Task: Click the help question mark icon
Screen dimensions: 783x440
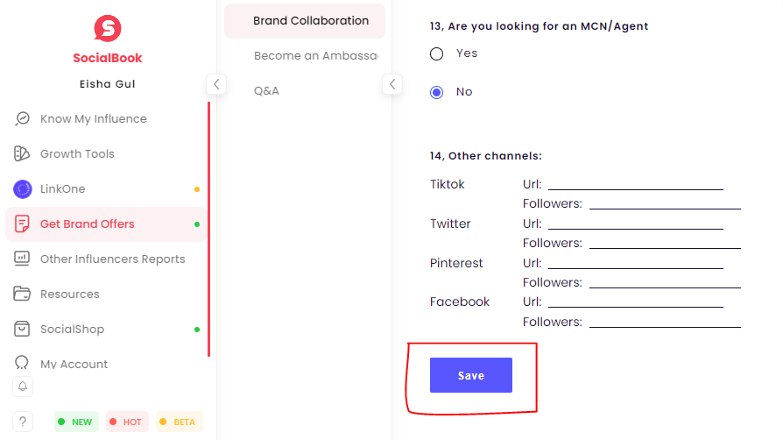Action: tap(23, 422)
